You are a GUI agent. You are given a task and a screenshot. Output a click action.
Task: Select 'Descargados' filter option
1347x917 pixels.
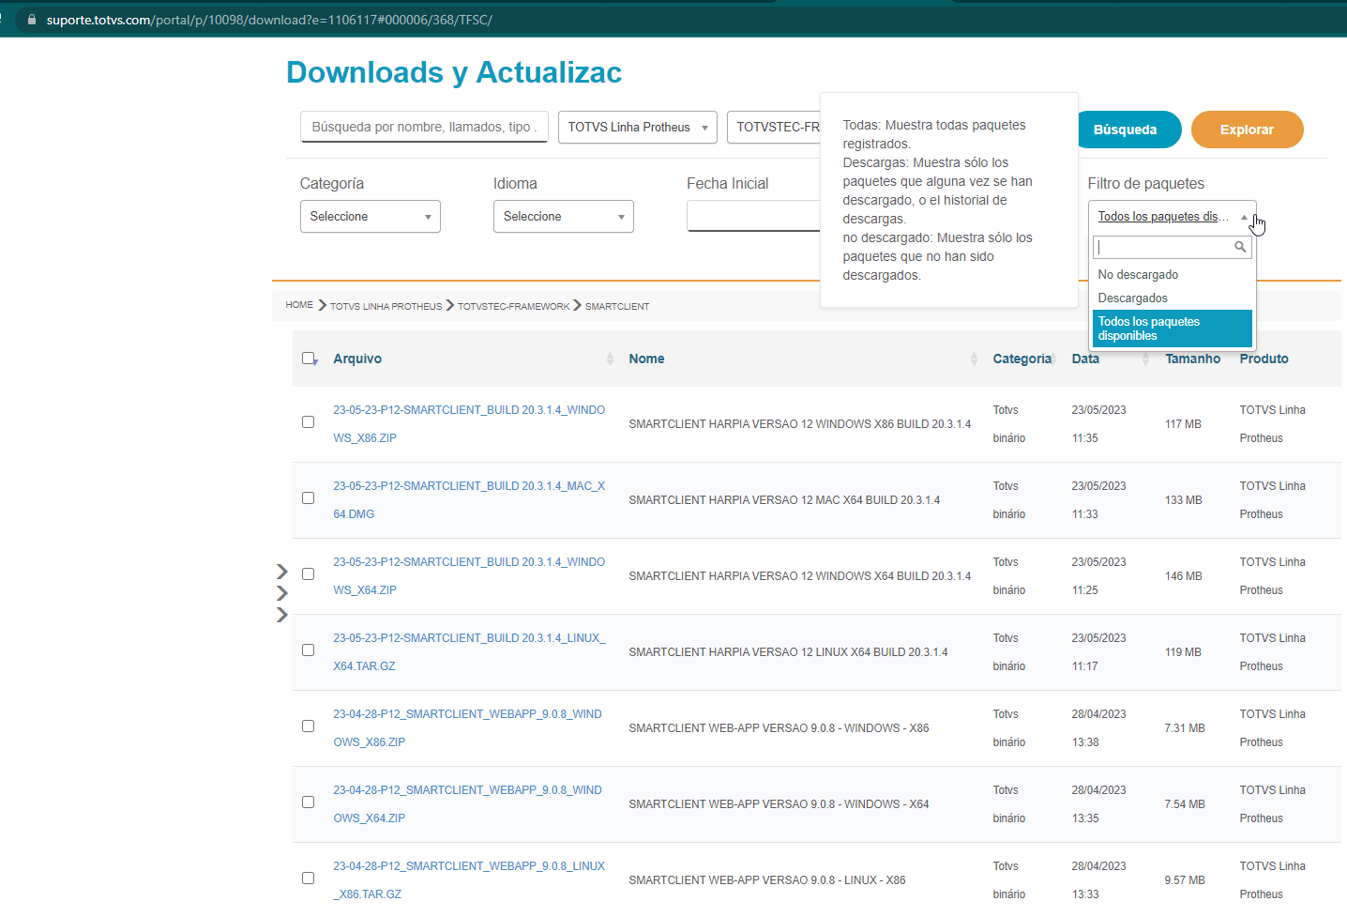pos(1172,298)
